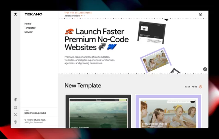
Task: Open the dark template preview in hero
Action: (x=152, y=32)
